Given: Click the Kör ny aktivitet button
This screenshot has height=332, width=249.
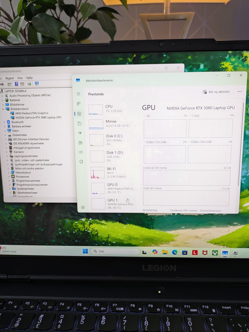Looking at the screenshot, I should [x=216, y=92].
